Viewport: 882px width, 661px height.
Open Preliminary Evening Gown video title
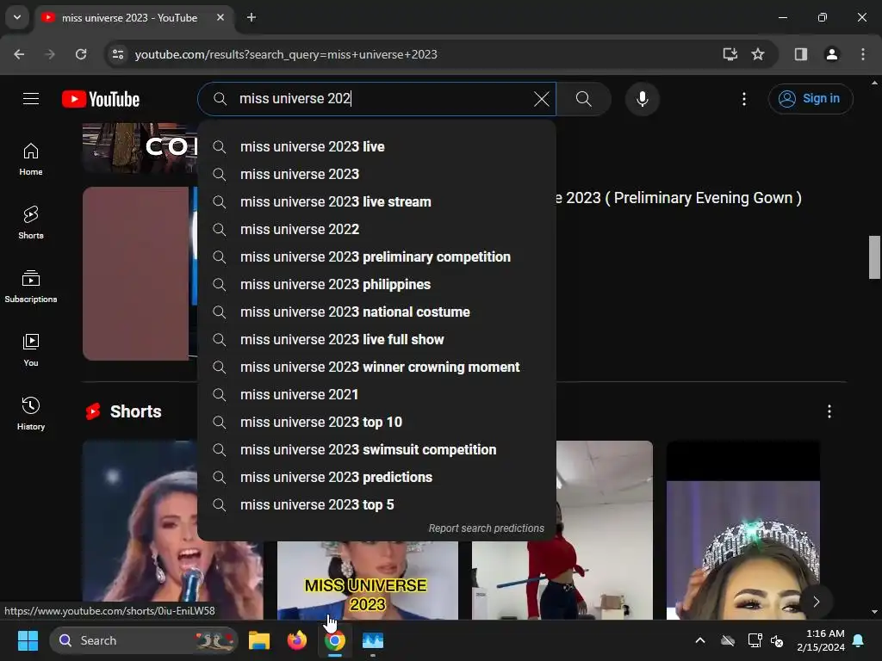tap(679, 198)
